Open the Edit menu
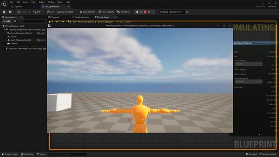 coord(18,2)
